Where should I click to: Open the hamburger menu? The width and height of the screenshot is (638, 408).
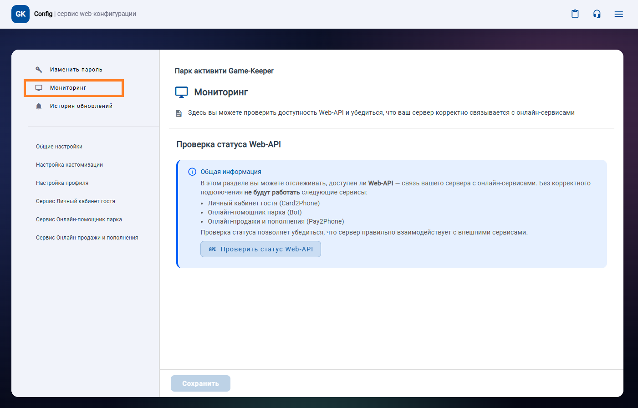[x=618, y=14]
